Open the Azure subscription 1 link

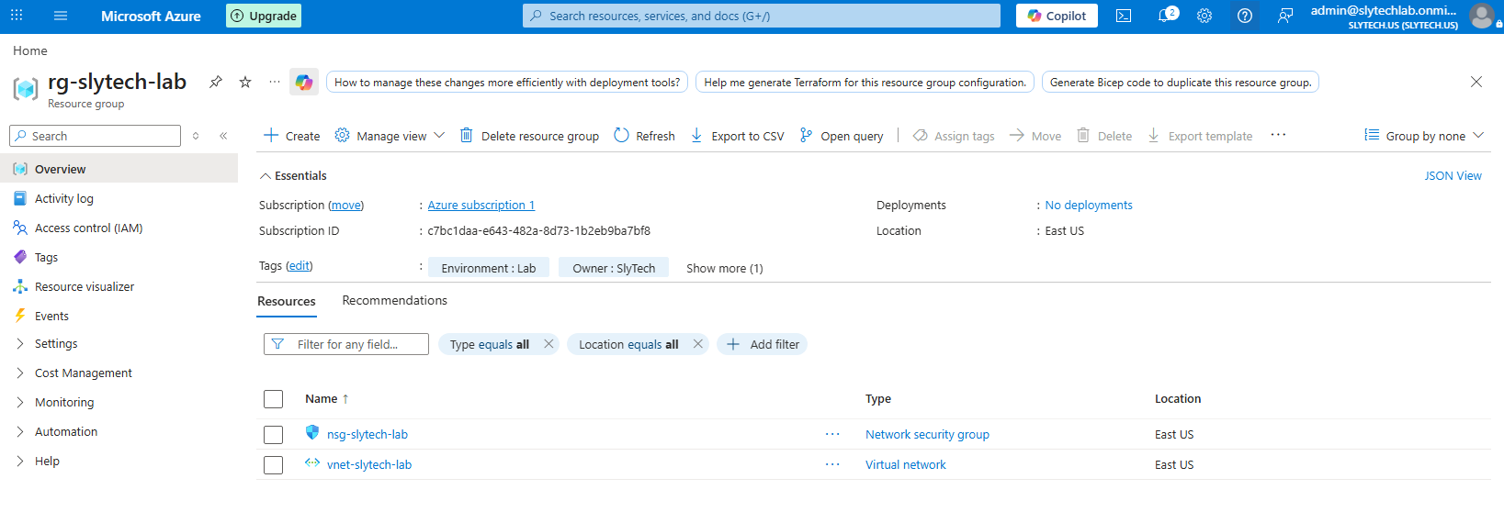coord(481,205)
